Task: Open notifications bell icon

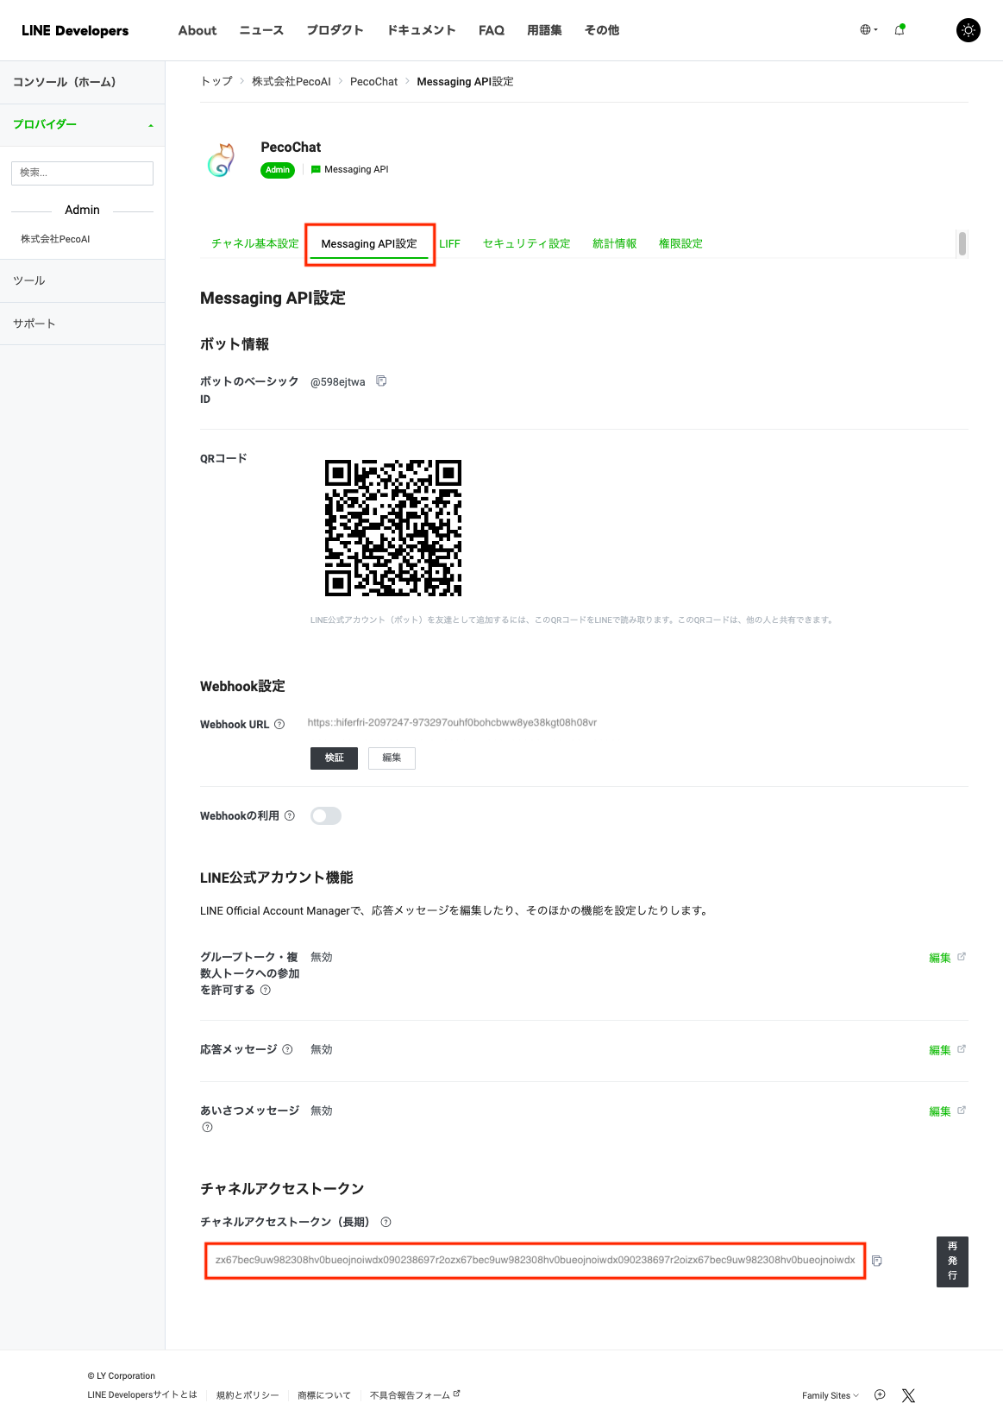Action: [900, 29]
